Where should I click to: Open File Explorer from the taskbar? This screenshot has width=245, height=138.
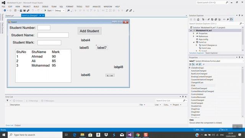click(x=82, y=135)
